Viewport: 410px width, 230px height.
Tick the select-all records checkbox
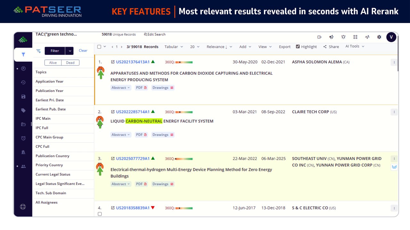click(x=99, y=47)
